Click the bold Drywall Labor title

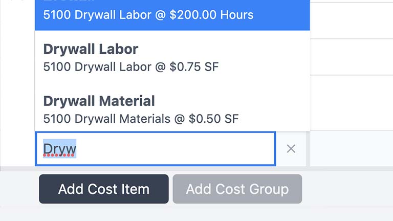91,49
